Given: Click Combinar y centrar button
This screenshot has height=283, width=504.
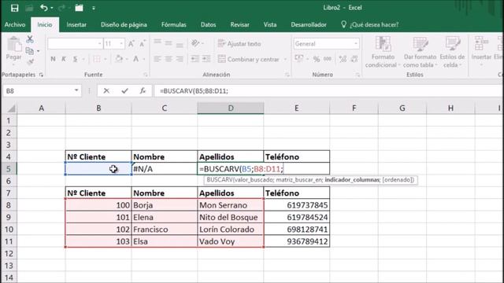Looking at the screenshot, I should coord(249,59).
